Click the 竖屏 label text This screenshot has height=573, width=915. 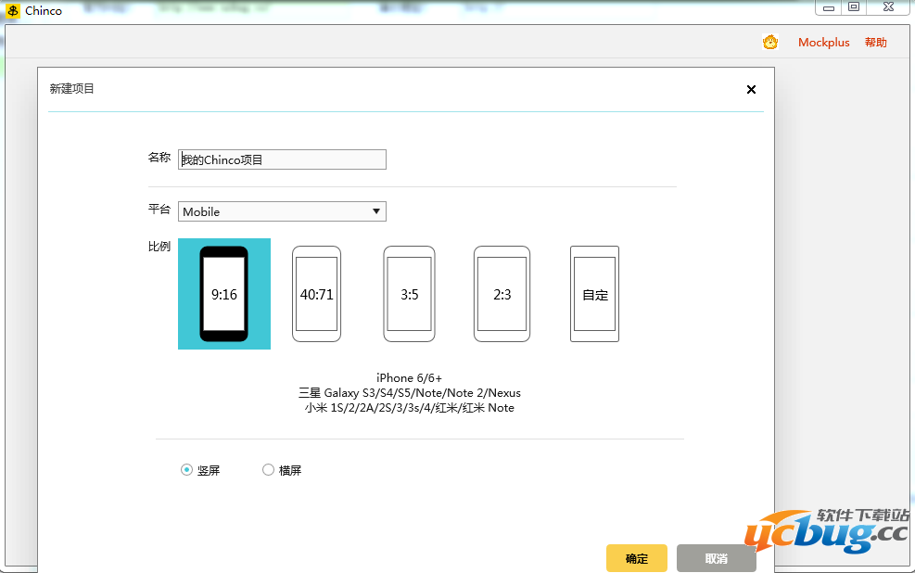point(209,470)
